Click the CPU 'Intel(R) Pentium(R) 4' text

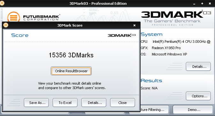[x=181, y=42]
